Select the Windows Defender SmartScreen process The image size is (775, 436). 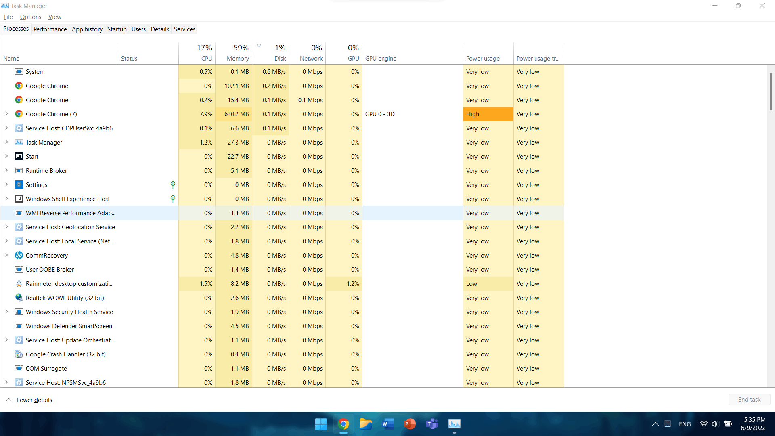click(x=282, y=326)
